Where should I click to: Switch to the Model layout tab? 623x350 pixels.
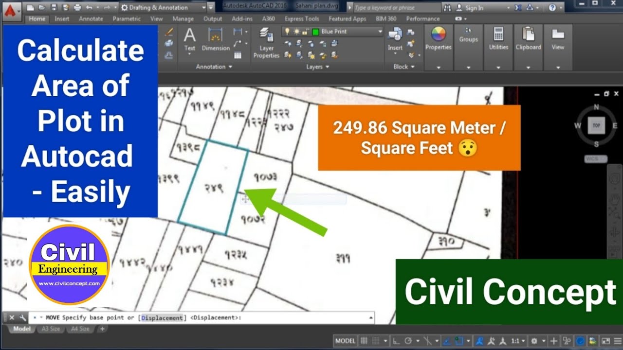pos(21,329)
